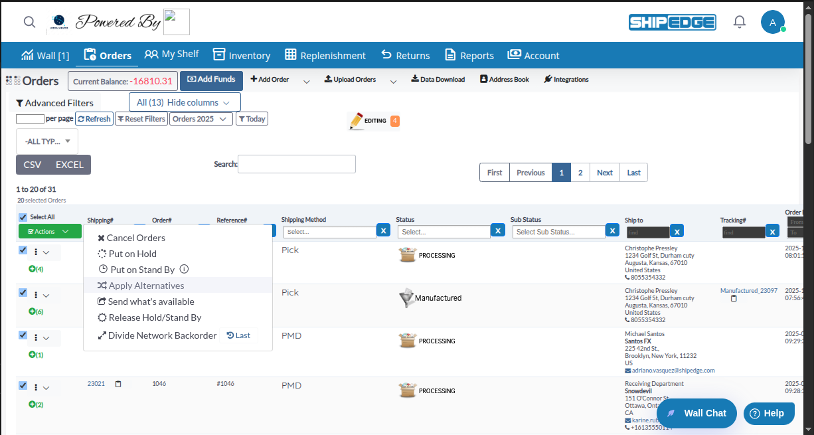The height and width of the screenshot is (435, 814).
Task: Open the search magnifier at top left
Action: [x=29, y=21]
